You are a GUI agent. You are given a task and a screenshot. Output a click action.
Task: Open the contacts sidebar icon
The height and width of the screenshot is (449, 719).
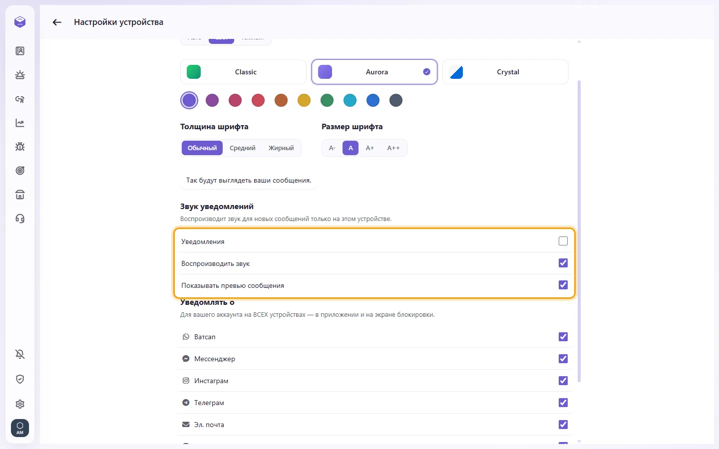pos(20,51)
